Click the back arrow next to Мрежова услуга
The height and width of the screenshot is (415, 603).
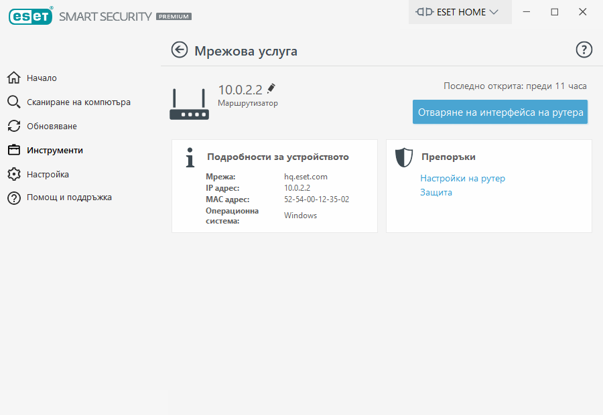coord(179,50)
